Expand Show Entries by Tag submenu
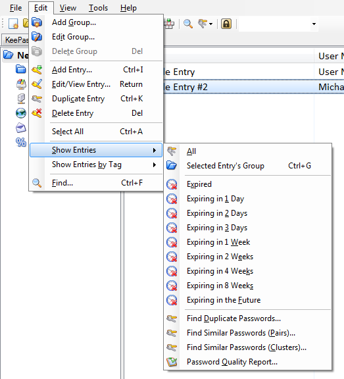344x379 pixels. coord(96,165)
